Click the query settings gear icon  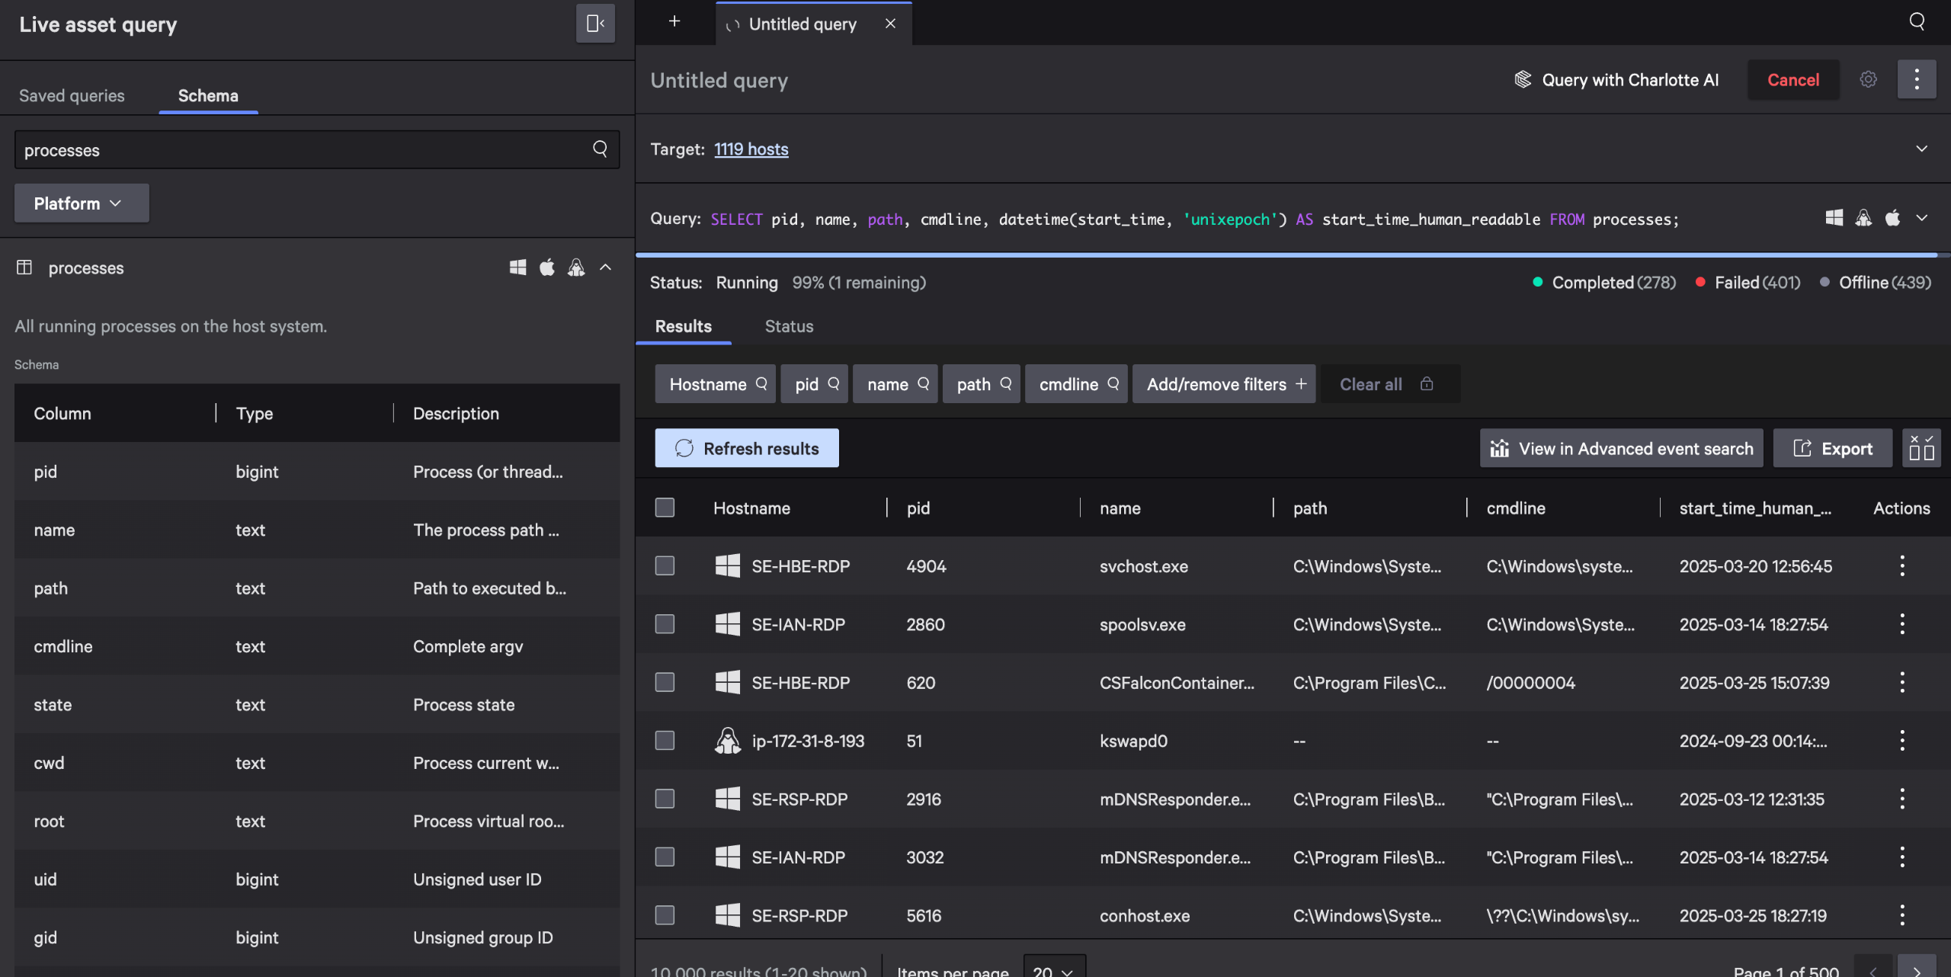1868,79
